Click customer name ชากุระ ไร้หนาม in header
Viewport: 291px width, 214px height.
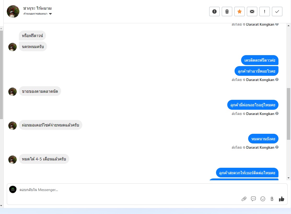point(37,8)
